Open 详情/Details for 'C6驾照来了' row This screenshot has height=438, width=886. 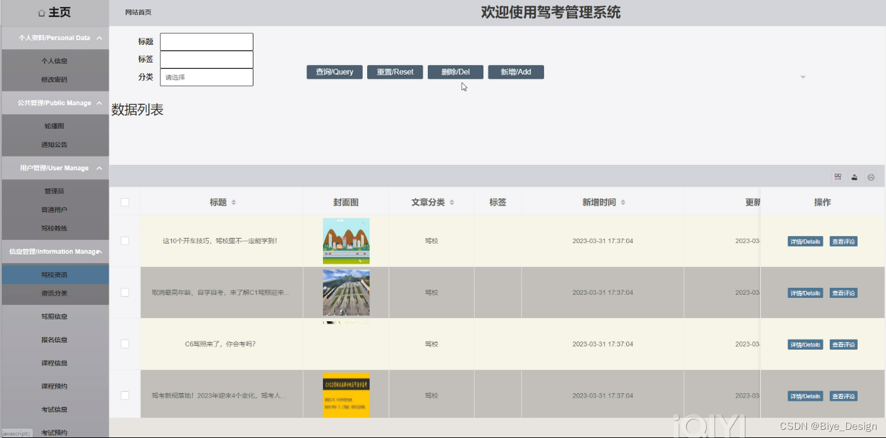(x=805, y=345)
